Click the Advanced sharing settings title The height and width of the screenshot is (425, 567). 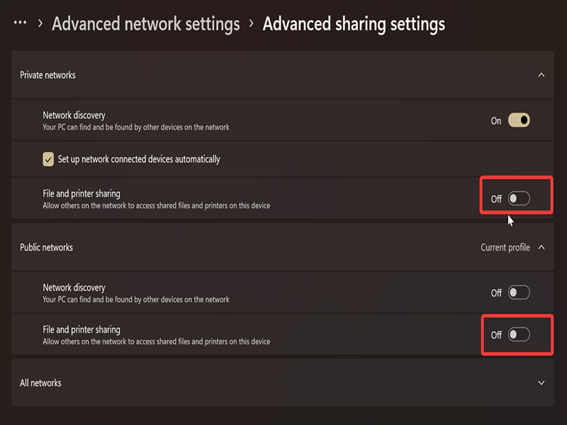(x=354, y=24)
